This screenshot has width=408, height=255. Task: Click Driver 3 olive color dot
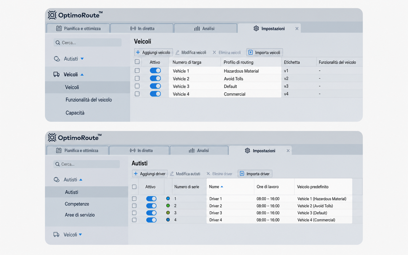coord(168,213)
